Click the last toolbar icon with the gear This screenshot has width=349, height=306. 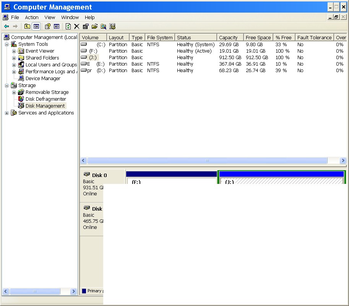coord(112,26)
